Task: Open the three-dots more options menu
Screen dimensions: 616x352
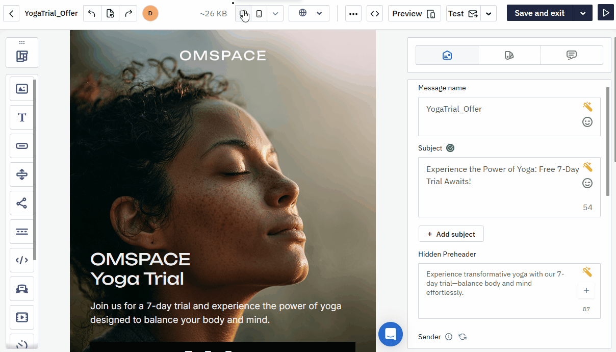Action: 353,13
